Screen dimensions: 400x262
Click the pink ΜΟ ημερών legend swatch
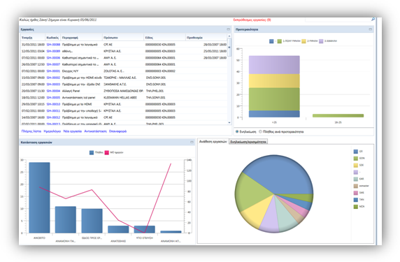coord(106,152)
